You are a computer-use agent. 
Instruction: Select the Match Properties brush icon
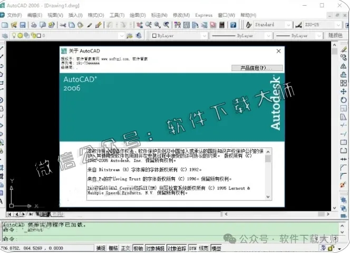pyautogui.click(x=90, y=25)
